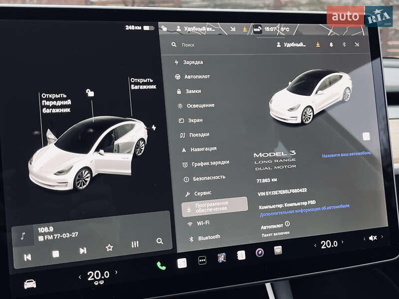Open the Поездки settings menu
This screenshot has height=299, width=399.
coord(195,135)
